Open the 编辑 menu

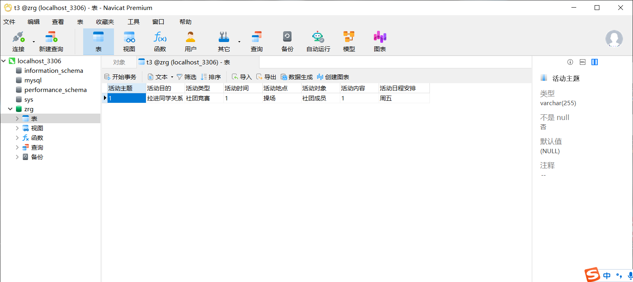click(x=34, y=22)
